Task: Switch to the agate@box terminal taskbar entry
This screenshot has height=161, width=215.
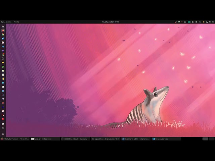Action: pyautogui.click(x=105, y=139)
